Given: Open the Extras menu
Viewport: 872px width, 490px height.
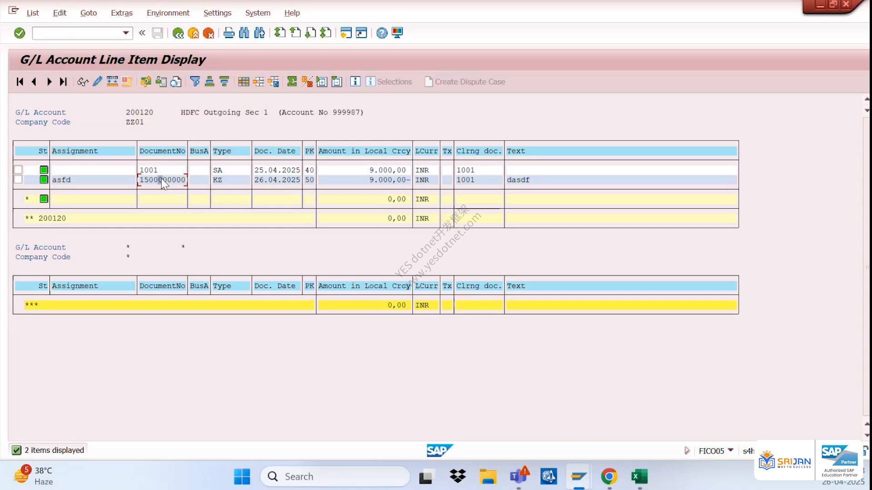Looking at the screenshot, I should coord(122,13).
